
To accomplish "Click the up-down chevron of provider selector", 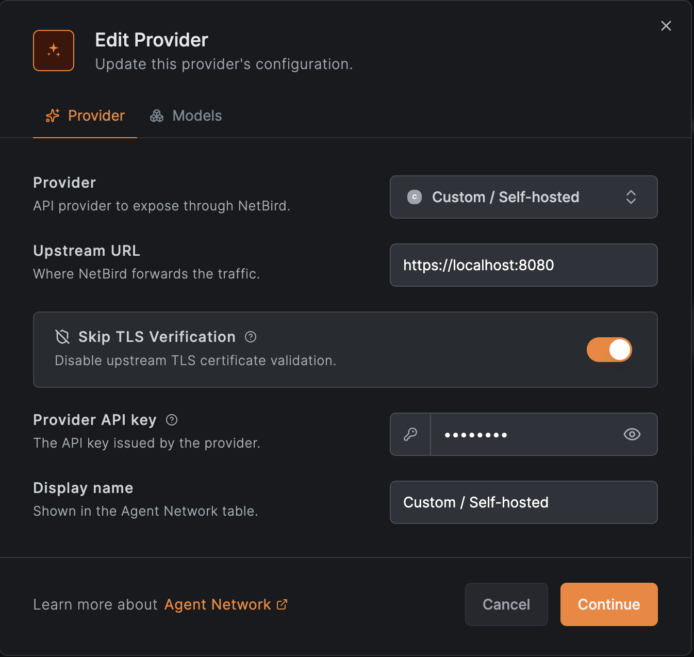I will [631, 197].
